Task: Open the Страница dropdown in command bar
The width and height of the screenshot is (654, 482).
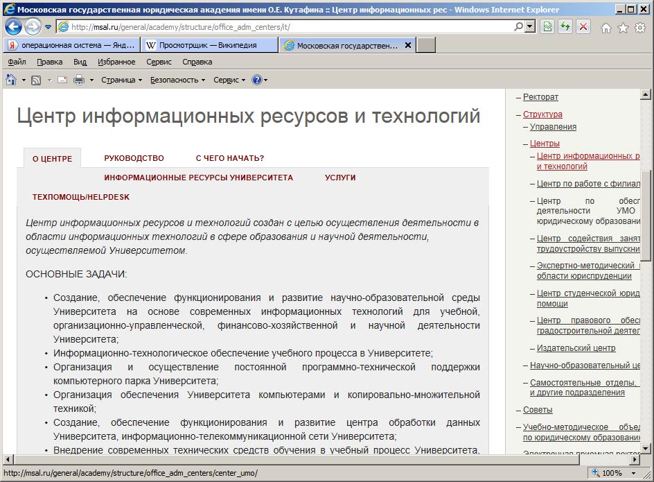Action: point(121,80)
